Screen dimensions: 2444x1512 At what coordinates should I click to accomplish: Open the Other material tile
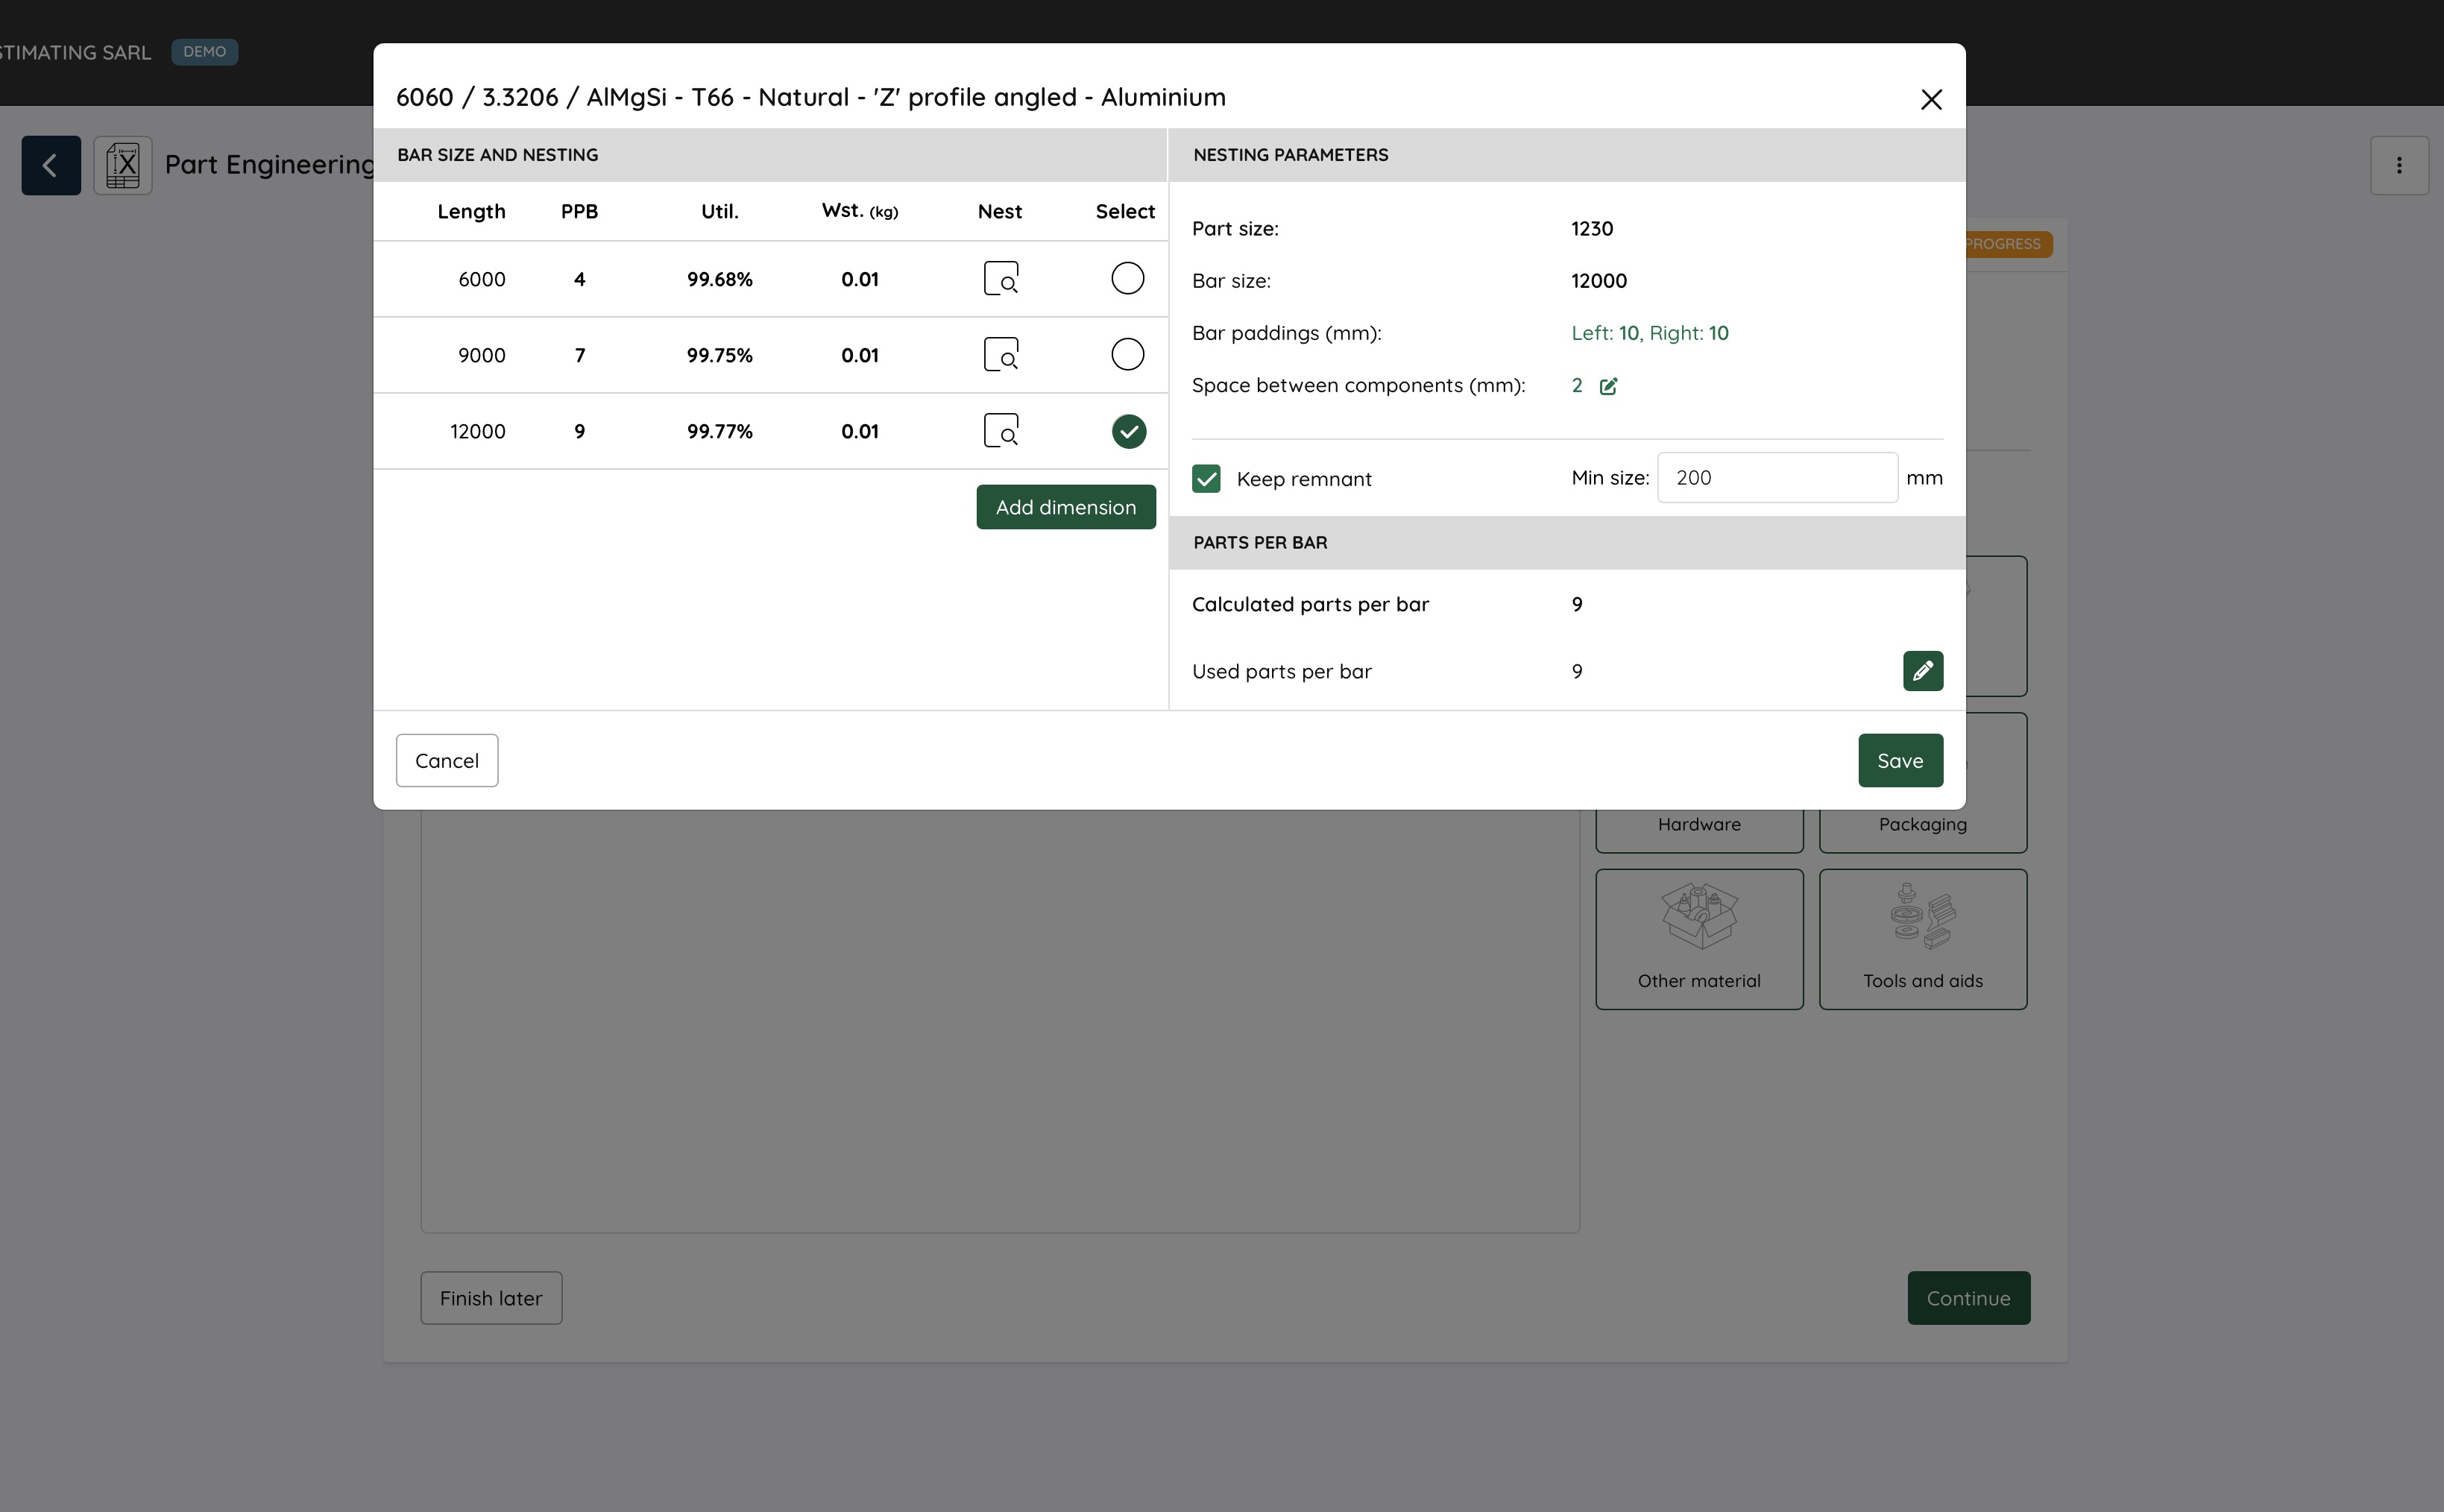point(1698,939)
